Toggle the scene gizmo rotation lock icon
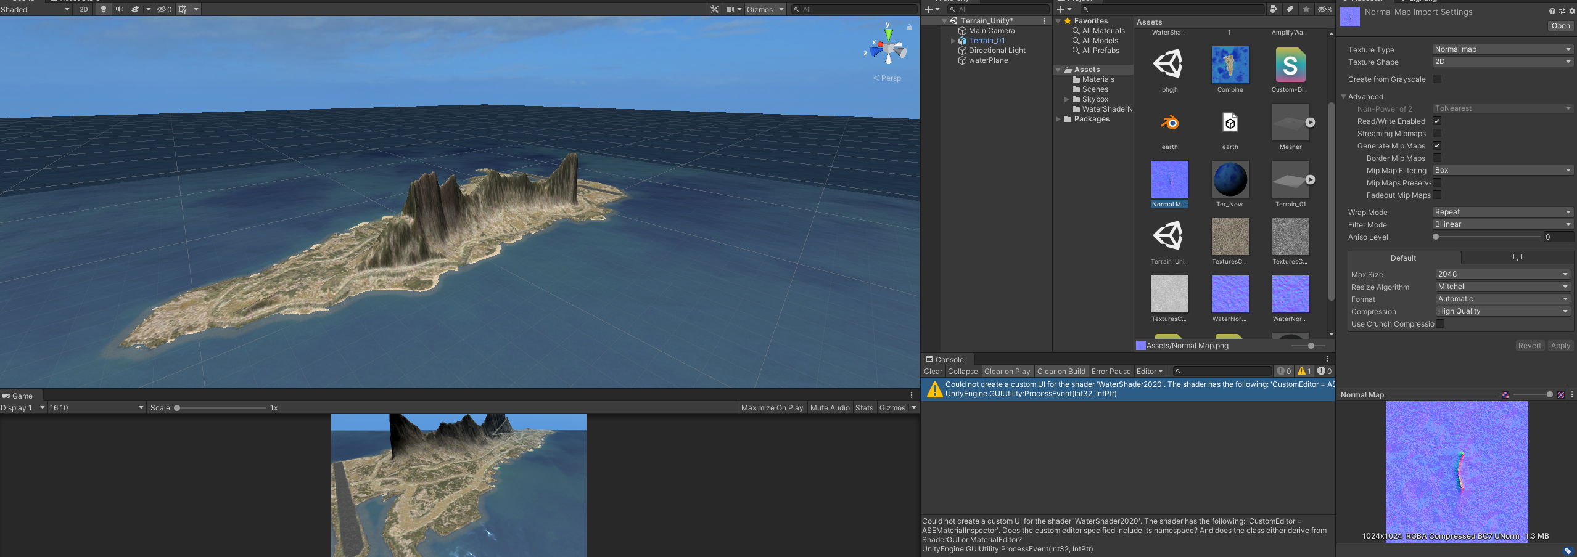 tap(909, 26)
